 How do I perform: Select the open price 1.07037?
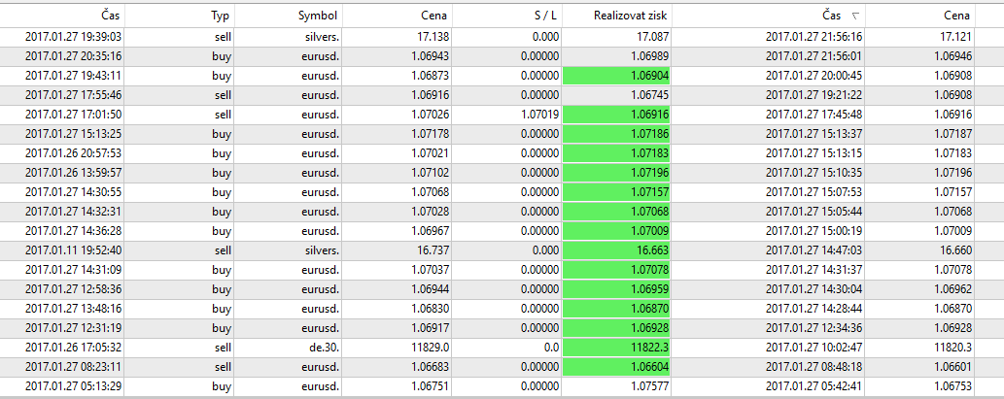click(x=430, y=271)
